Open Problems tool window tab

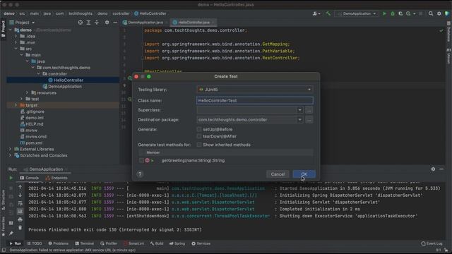click(58, 243)
